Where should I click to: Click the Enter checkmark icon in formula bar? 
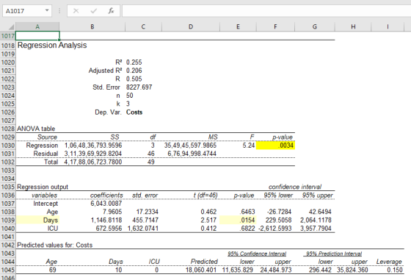[x=94, y=11]
